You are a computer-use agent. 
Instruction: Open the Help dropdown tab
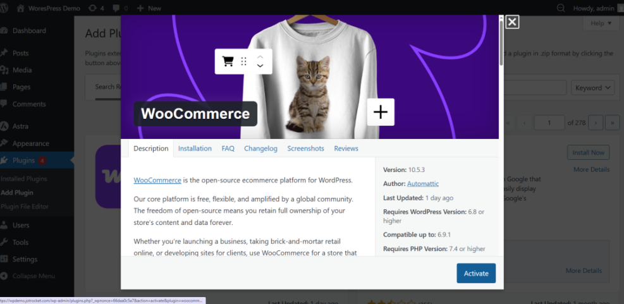coord(601,23)
